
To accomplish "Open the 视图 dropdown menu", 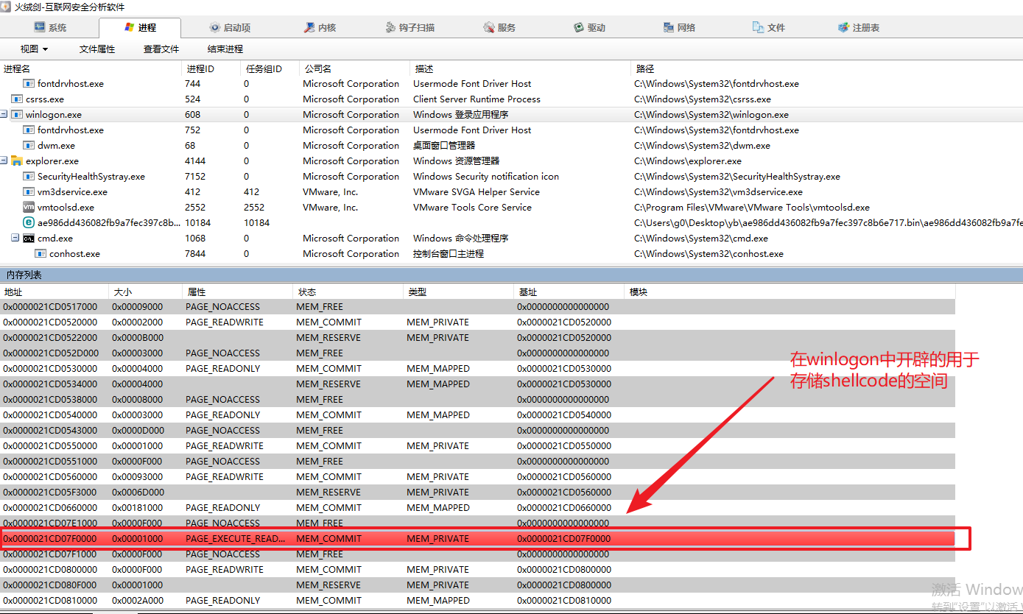I will click(x=34, y=49).
